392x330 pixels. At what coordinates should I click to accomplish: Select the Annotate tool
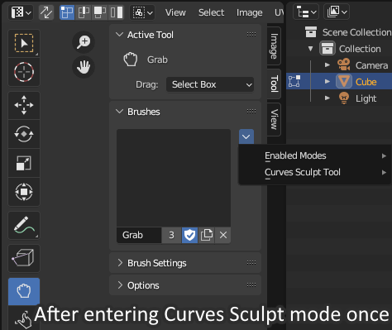24,225
